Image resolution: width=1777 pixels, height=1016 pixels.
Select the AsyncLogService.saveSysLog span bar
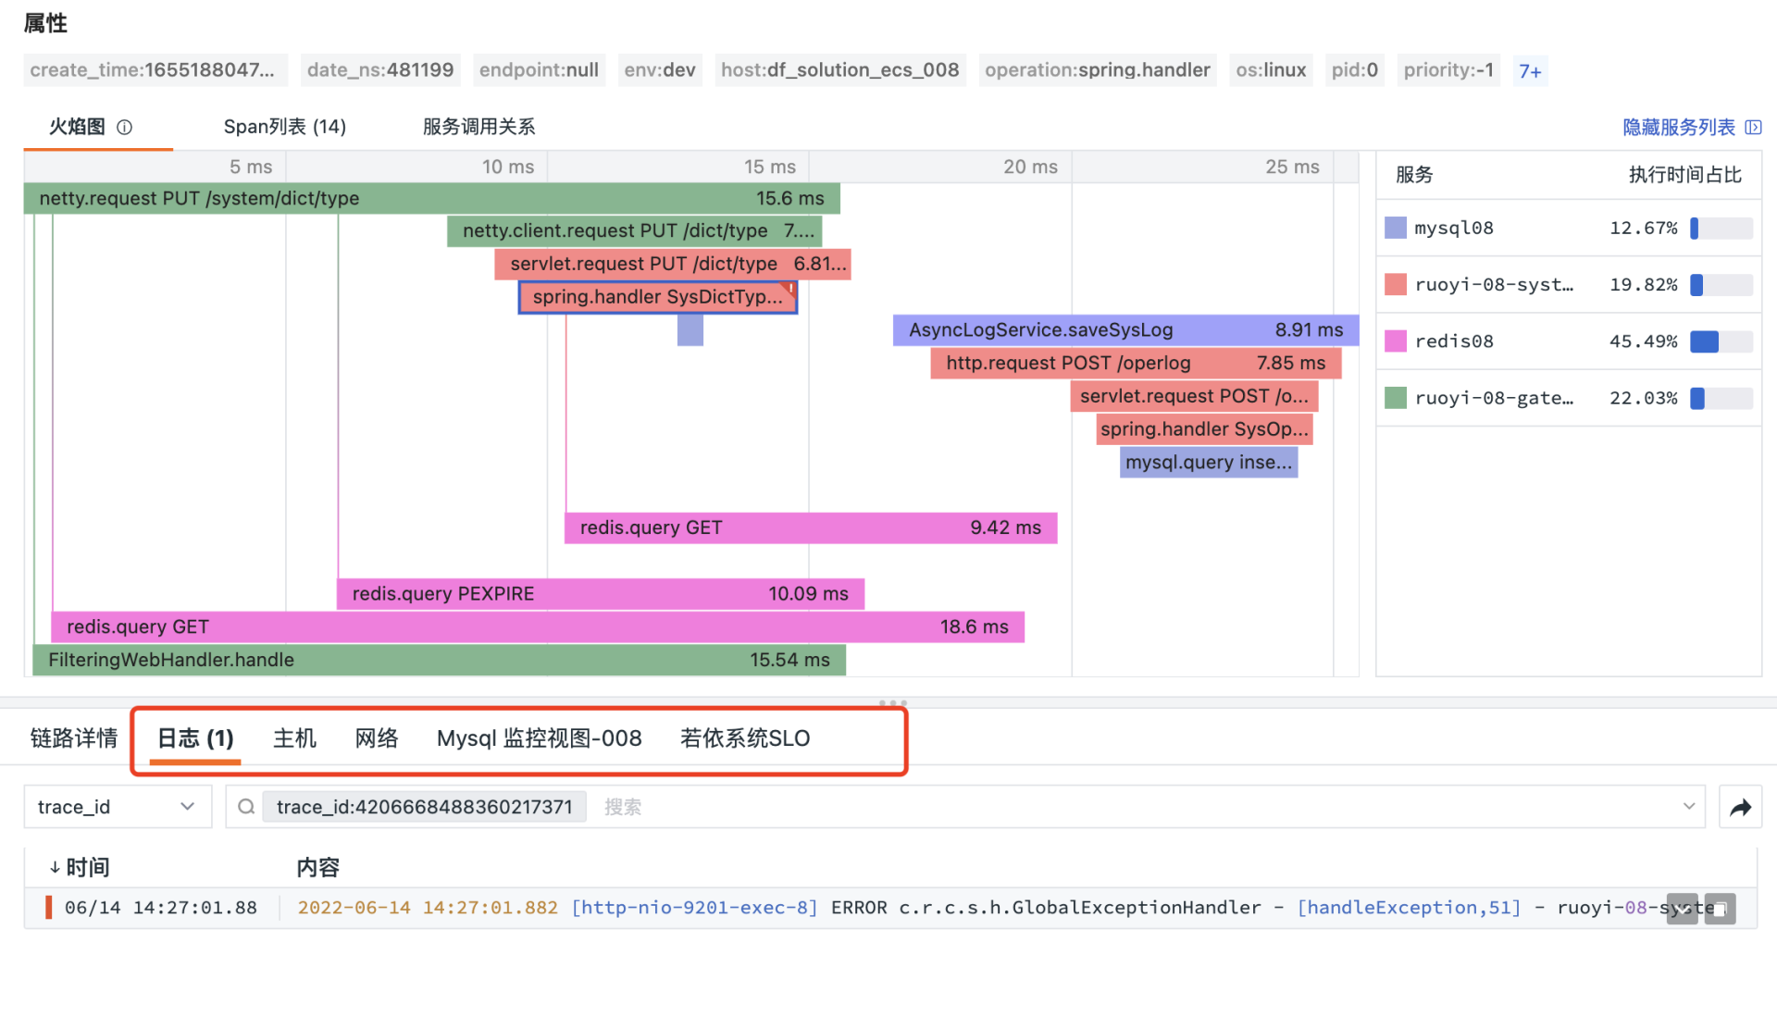click(1125, 330)
